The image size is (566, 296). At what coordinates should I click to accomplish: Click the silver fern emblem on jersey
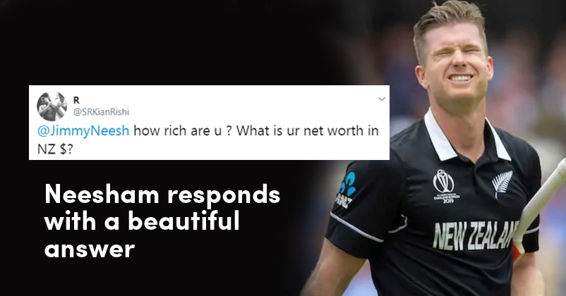502,183
